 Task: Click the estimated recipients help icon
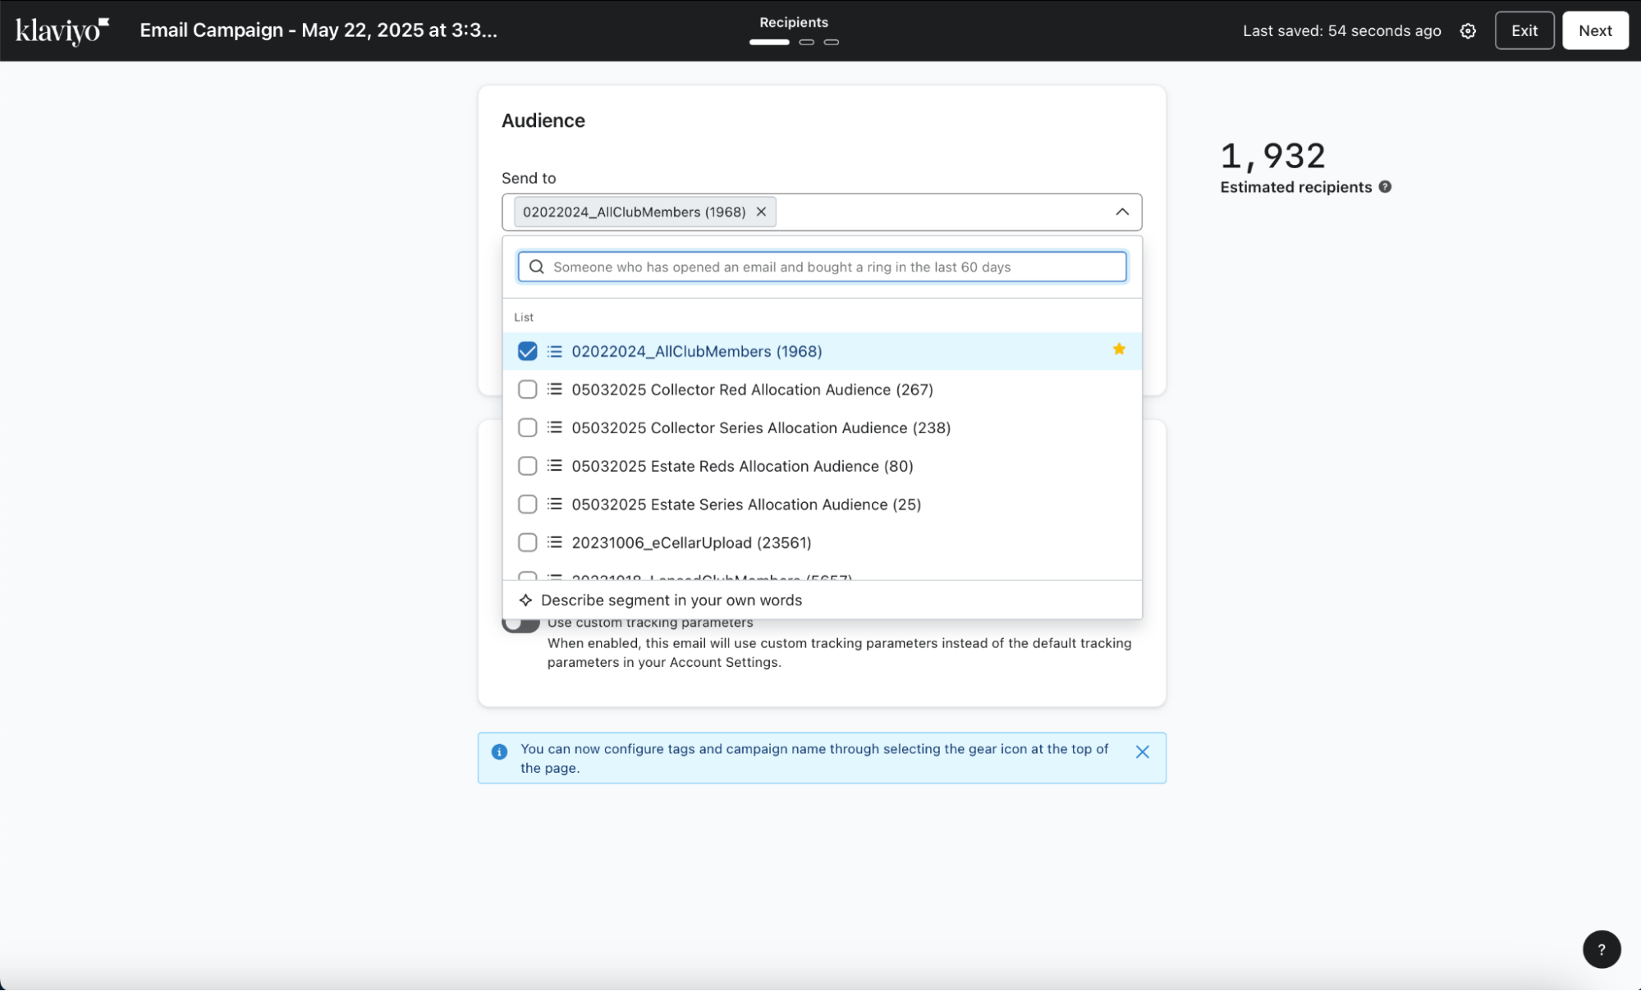[x=1385, y=187]
